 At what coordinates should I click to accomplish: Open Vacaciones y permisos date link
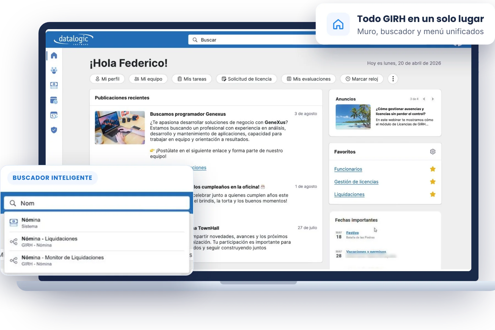(x=366, y=252)
